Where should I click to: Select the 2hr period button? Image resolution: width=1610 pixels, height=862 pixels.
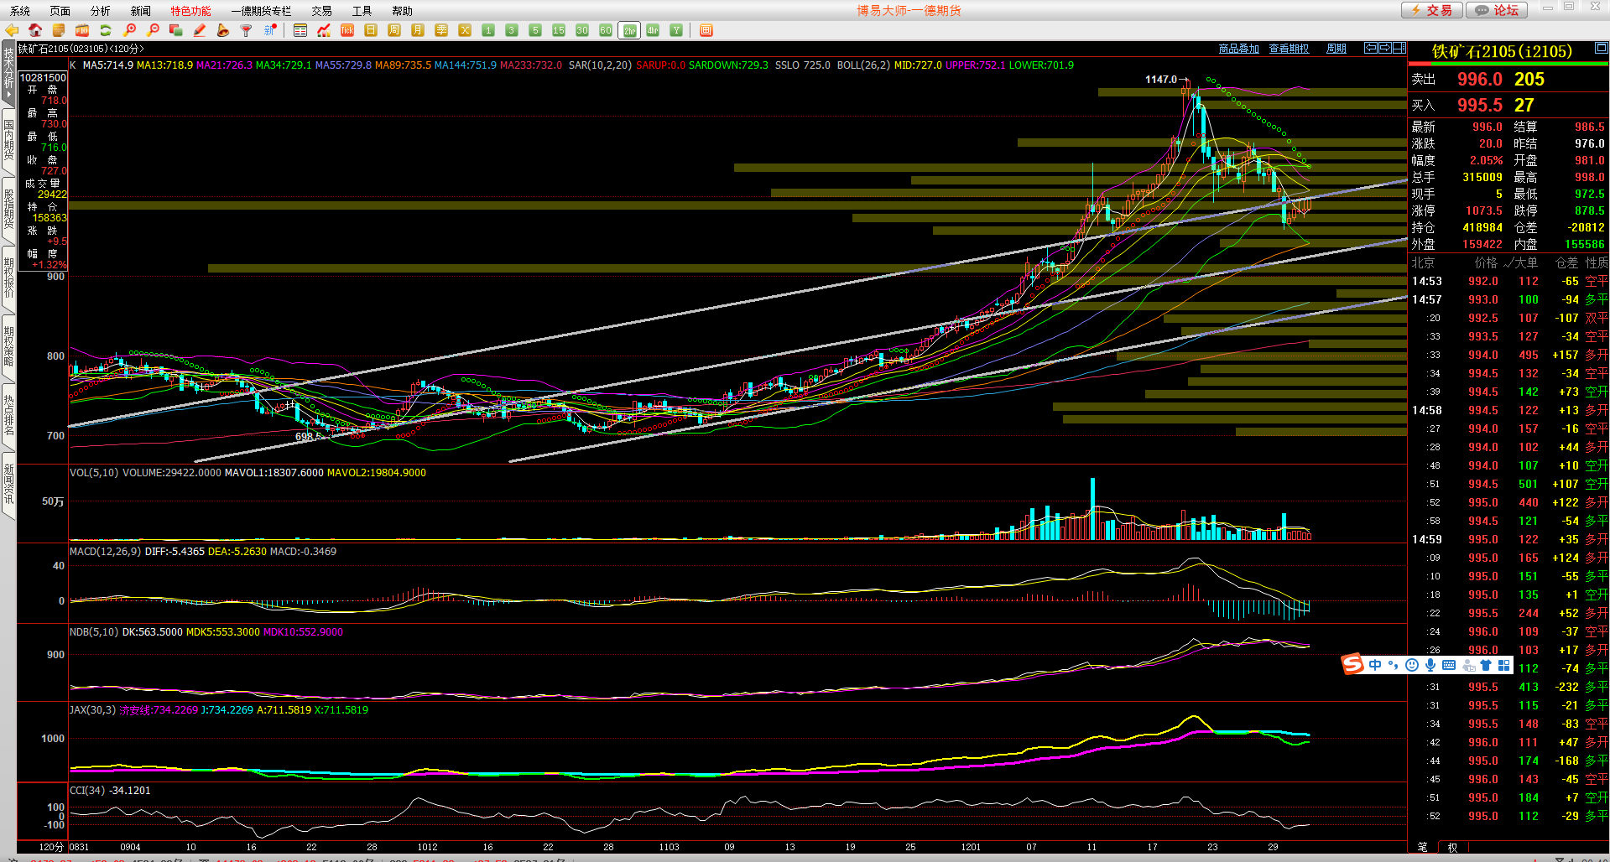coord(629,30)
